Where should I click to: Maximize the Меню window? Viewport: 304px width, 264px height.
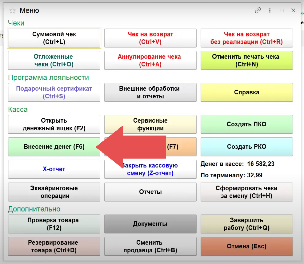tap(282, 10)
